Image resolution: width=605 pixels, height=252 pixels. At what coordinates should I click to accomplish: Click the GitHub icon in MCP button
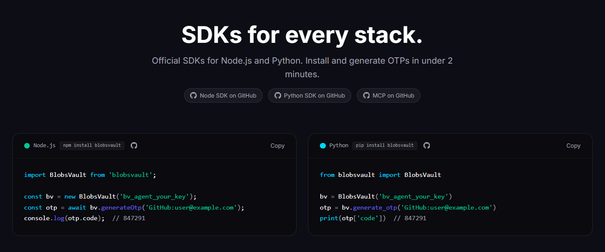pos(366,95)
